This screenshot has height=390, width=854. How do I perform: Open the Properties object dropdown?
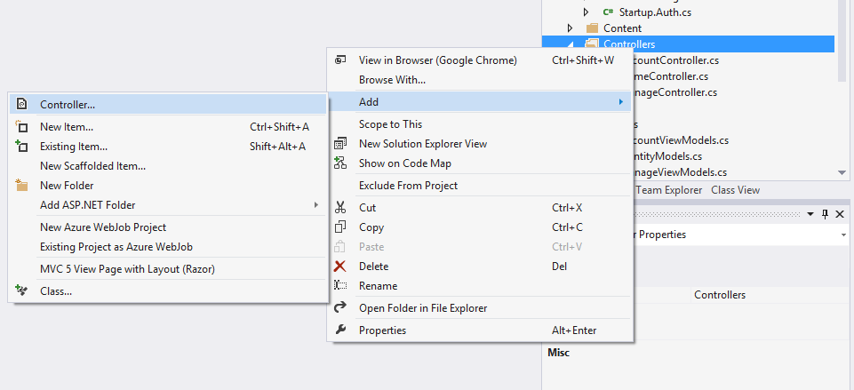pyautogui.click(x=842, y=235)
